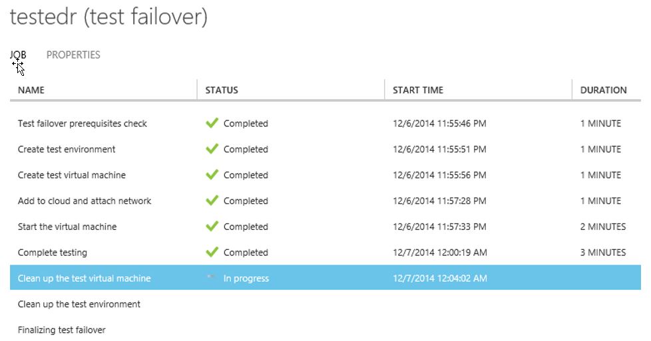651x341 pixels.
Task: Select Clean up the test virtual machine row
Action: 325,278
